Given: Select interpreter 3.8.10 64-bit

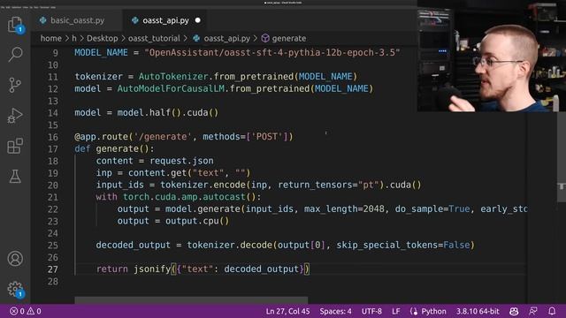Looking at the screenshot, I should [478, 311].
